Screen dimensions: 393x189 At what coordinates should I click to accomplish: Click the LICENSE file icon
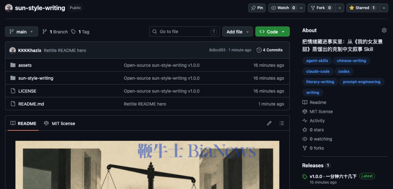tap(13, 91)
